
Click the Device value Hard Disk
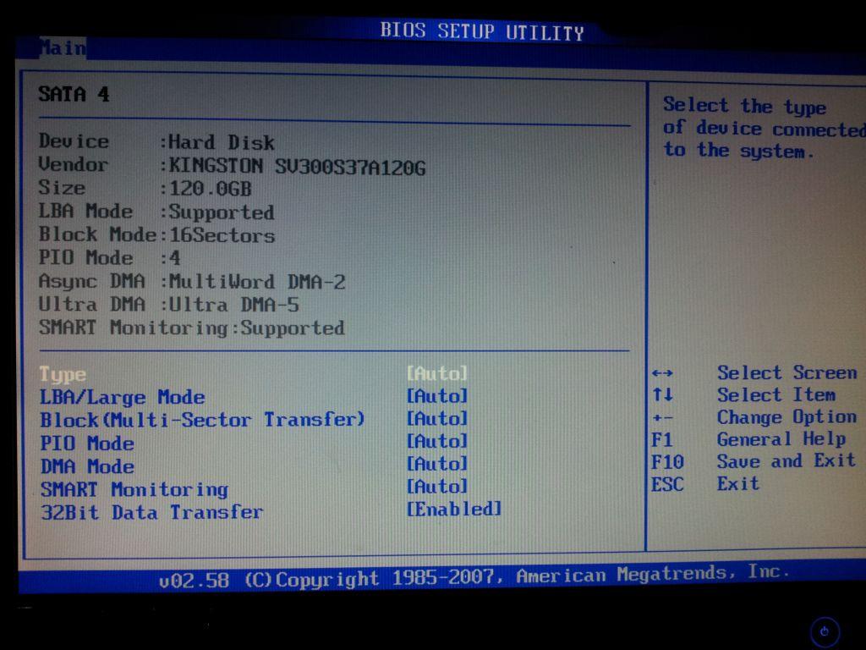click(x=221, y=142)
